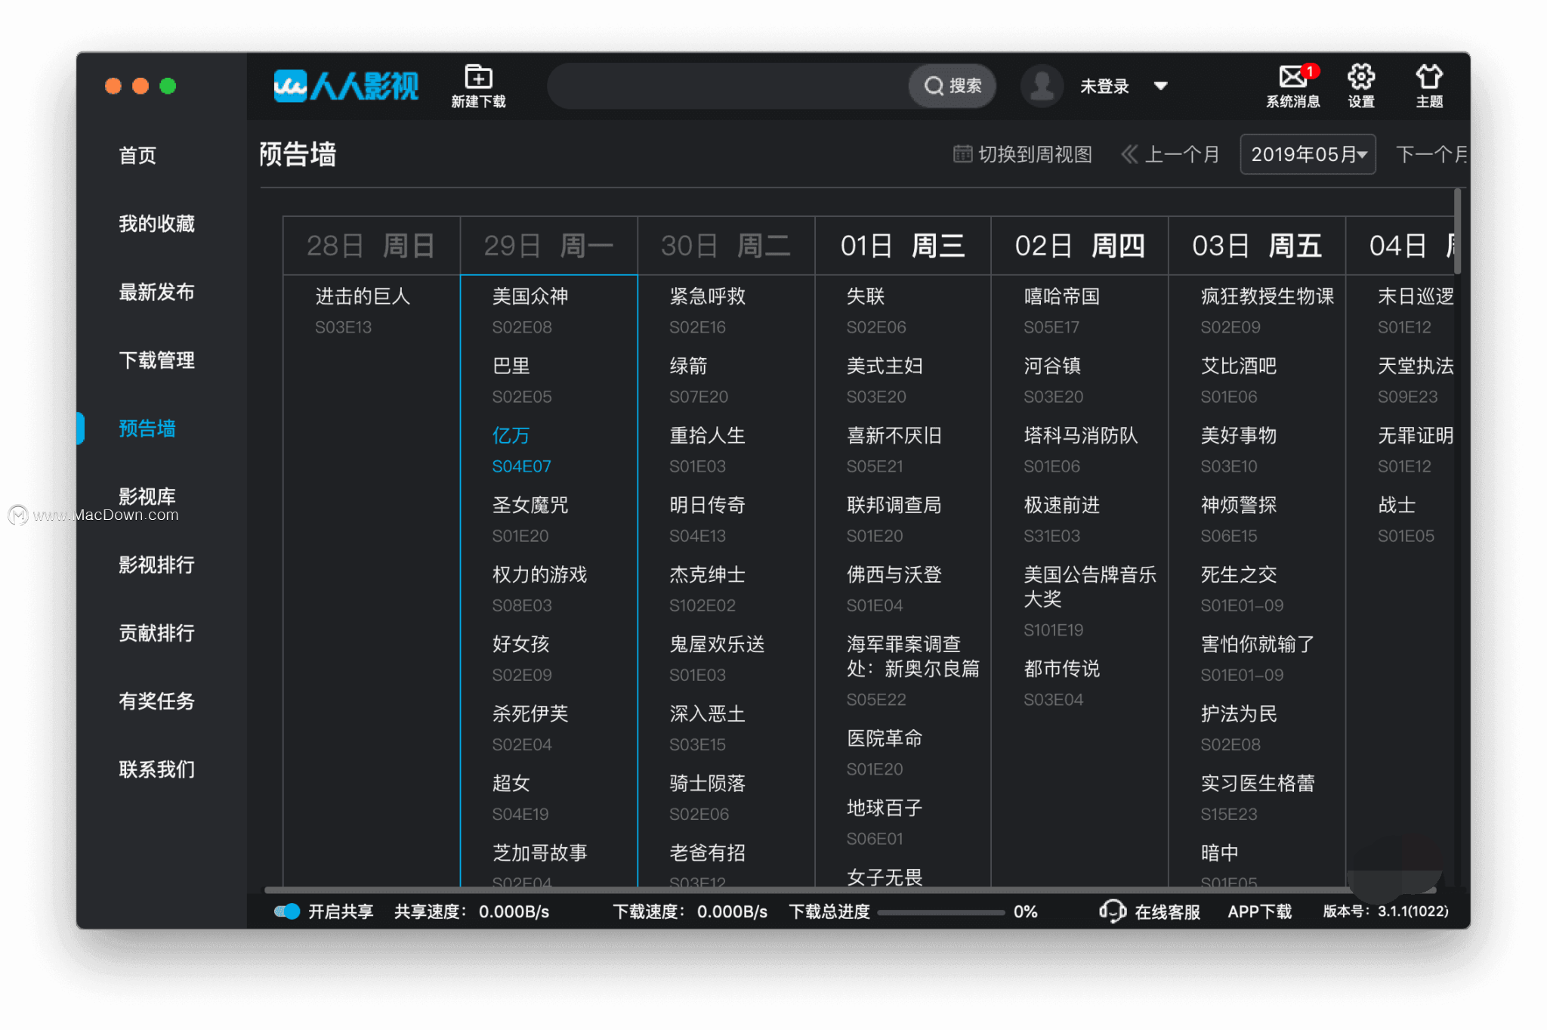Open show 权力的游戏 S08E03
Screen dimensions: 1547x1030
click(539, 589)
